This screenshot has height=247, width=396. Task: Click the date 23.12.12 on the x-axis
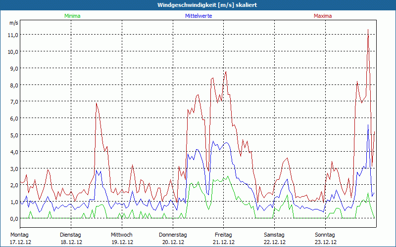click(325, 242)
